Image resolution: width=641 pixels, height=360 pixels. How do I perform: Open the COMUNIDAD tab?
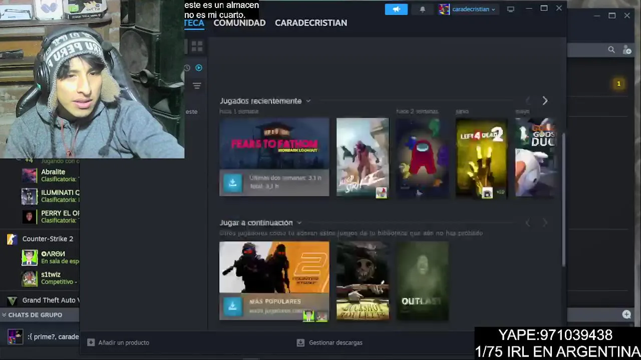(x=239, y=23)
